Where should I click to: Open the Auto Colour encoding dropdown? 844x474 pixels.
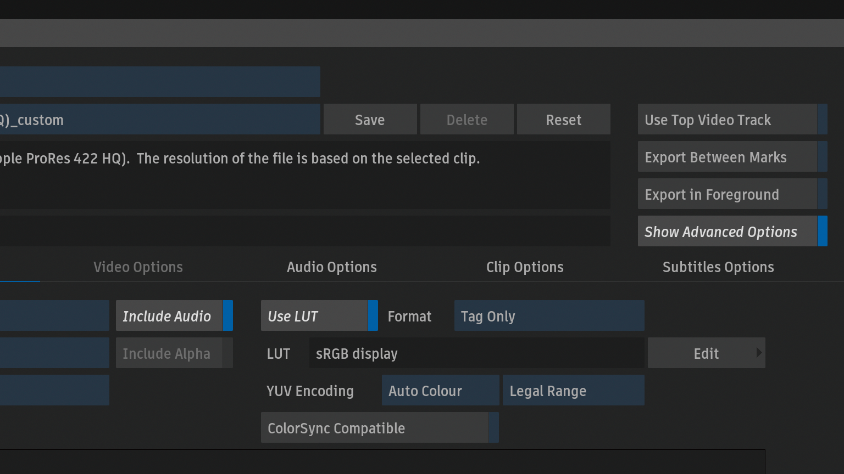coord(440,391)
